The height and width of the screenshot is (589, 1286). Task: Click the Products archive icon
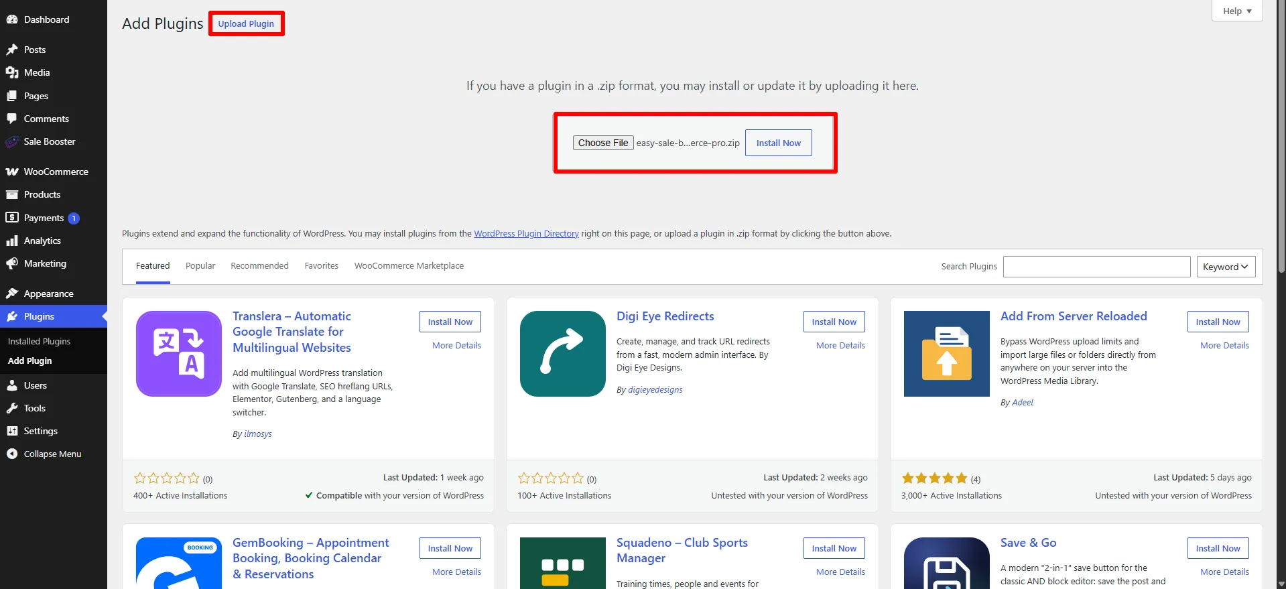click(x=12, y=194)
